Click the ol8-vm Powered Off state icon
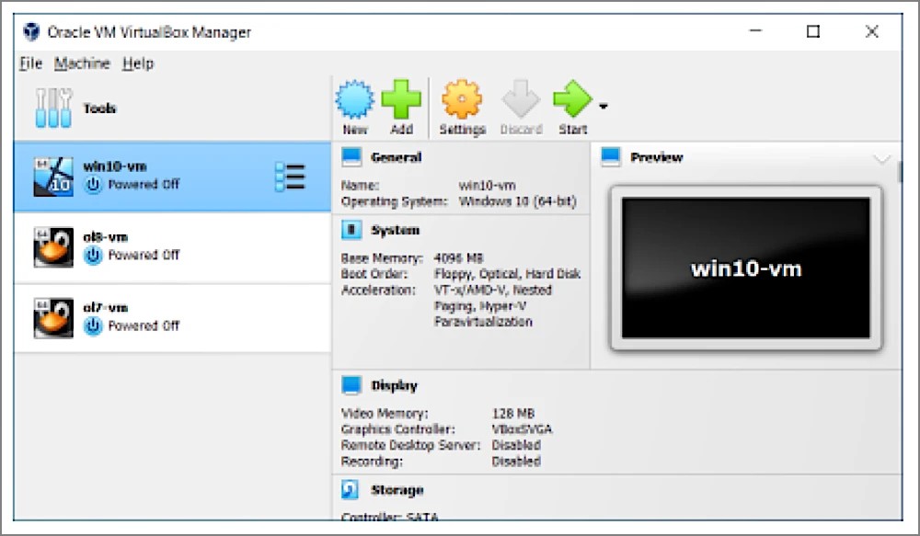The image size is (920, 536). [x=93, y=255]
